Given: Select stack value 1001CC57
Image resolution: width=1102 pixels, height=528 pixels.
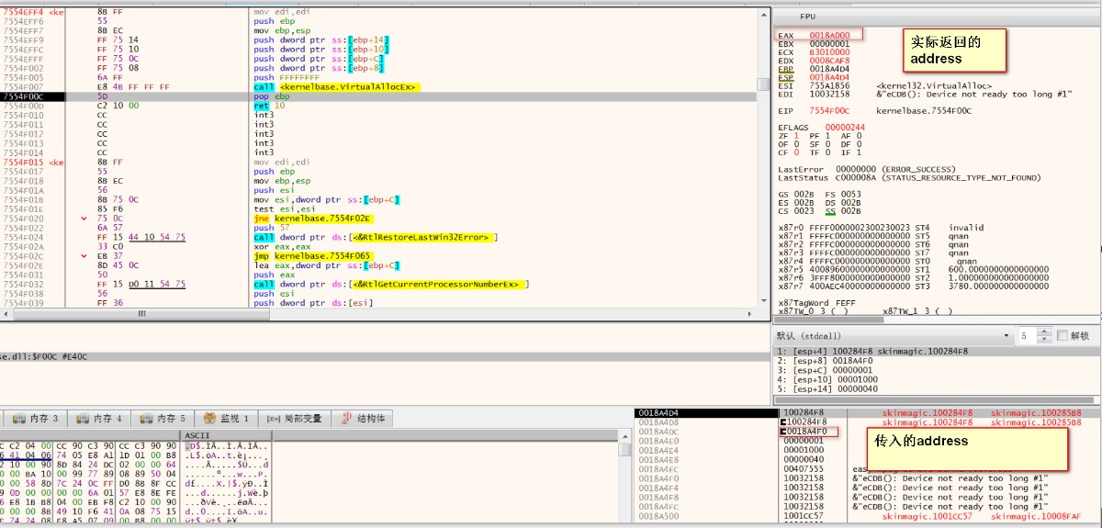Looking at the screenshot, I should (803, 516).
